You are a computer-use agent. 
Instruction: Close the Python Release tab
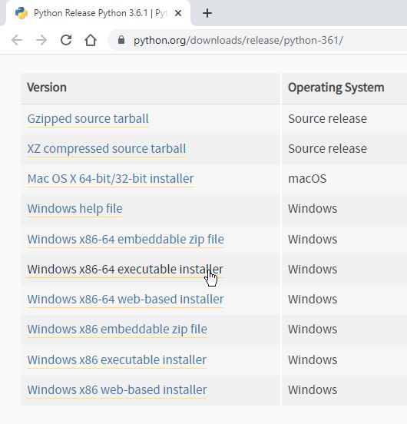click(178, 13)
